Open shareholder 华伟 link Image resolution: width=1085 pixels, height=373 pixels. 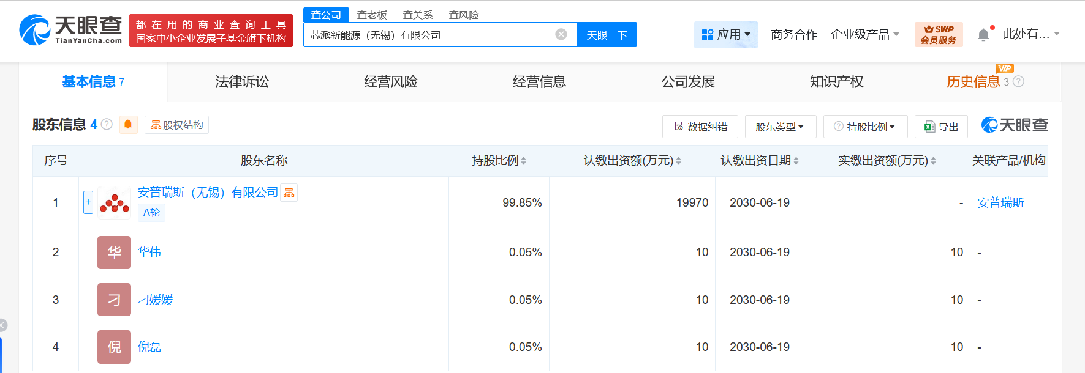pyautogui.click(x=149, y=253)
